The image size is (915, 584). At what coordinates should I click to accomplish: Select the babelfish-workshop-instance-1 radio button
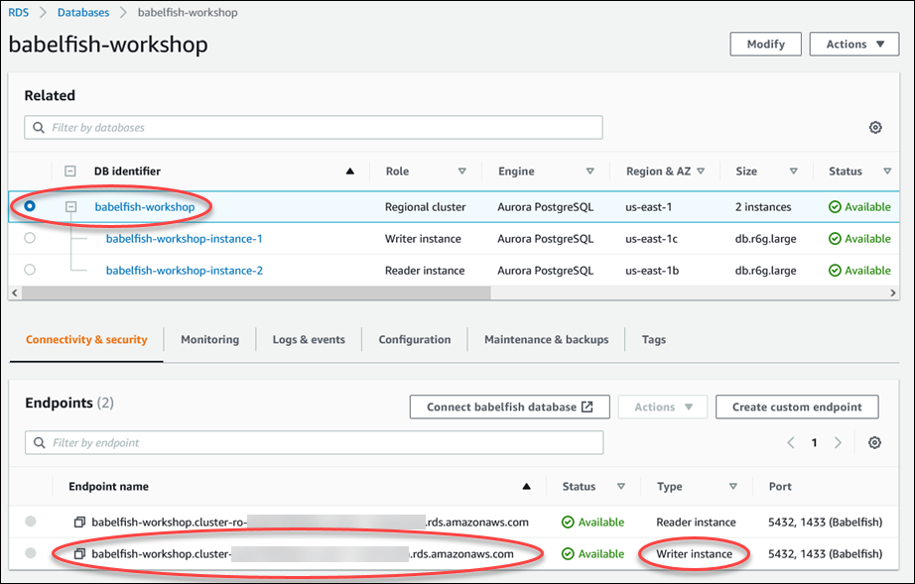coord(29,238)
